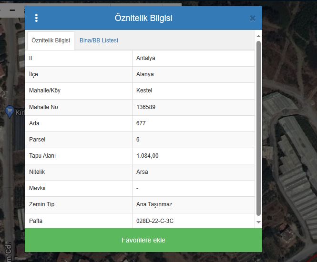Click the Pafta row label

click(x=36, y=221)
